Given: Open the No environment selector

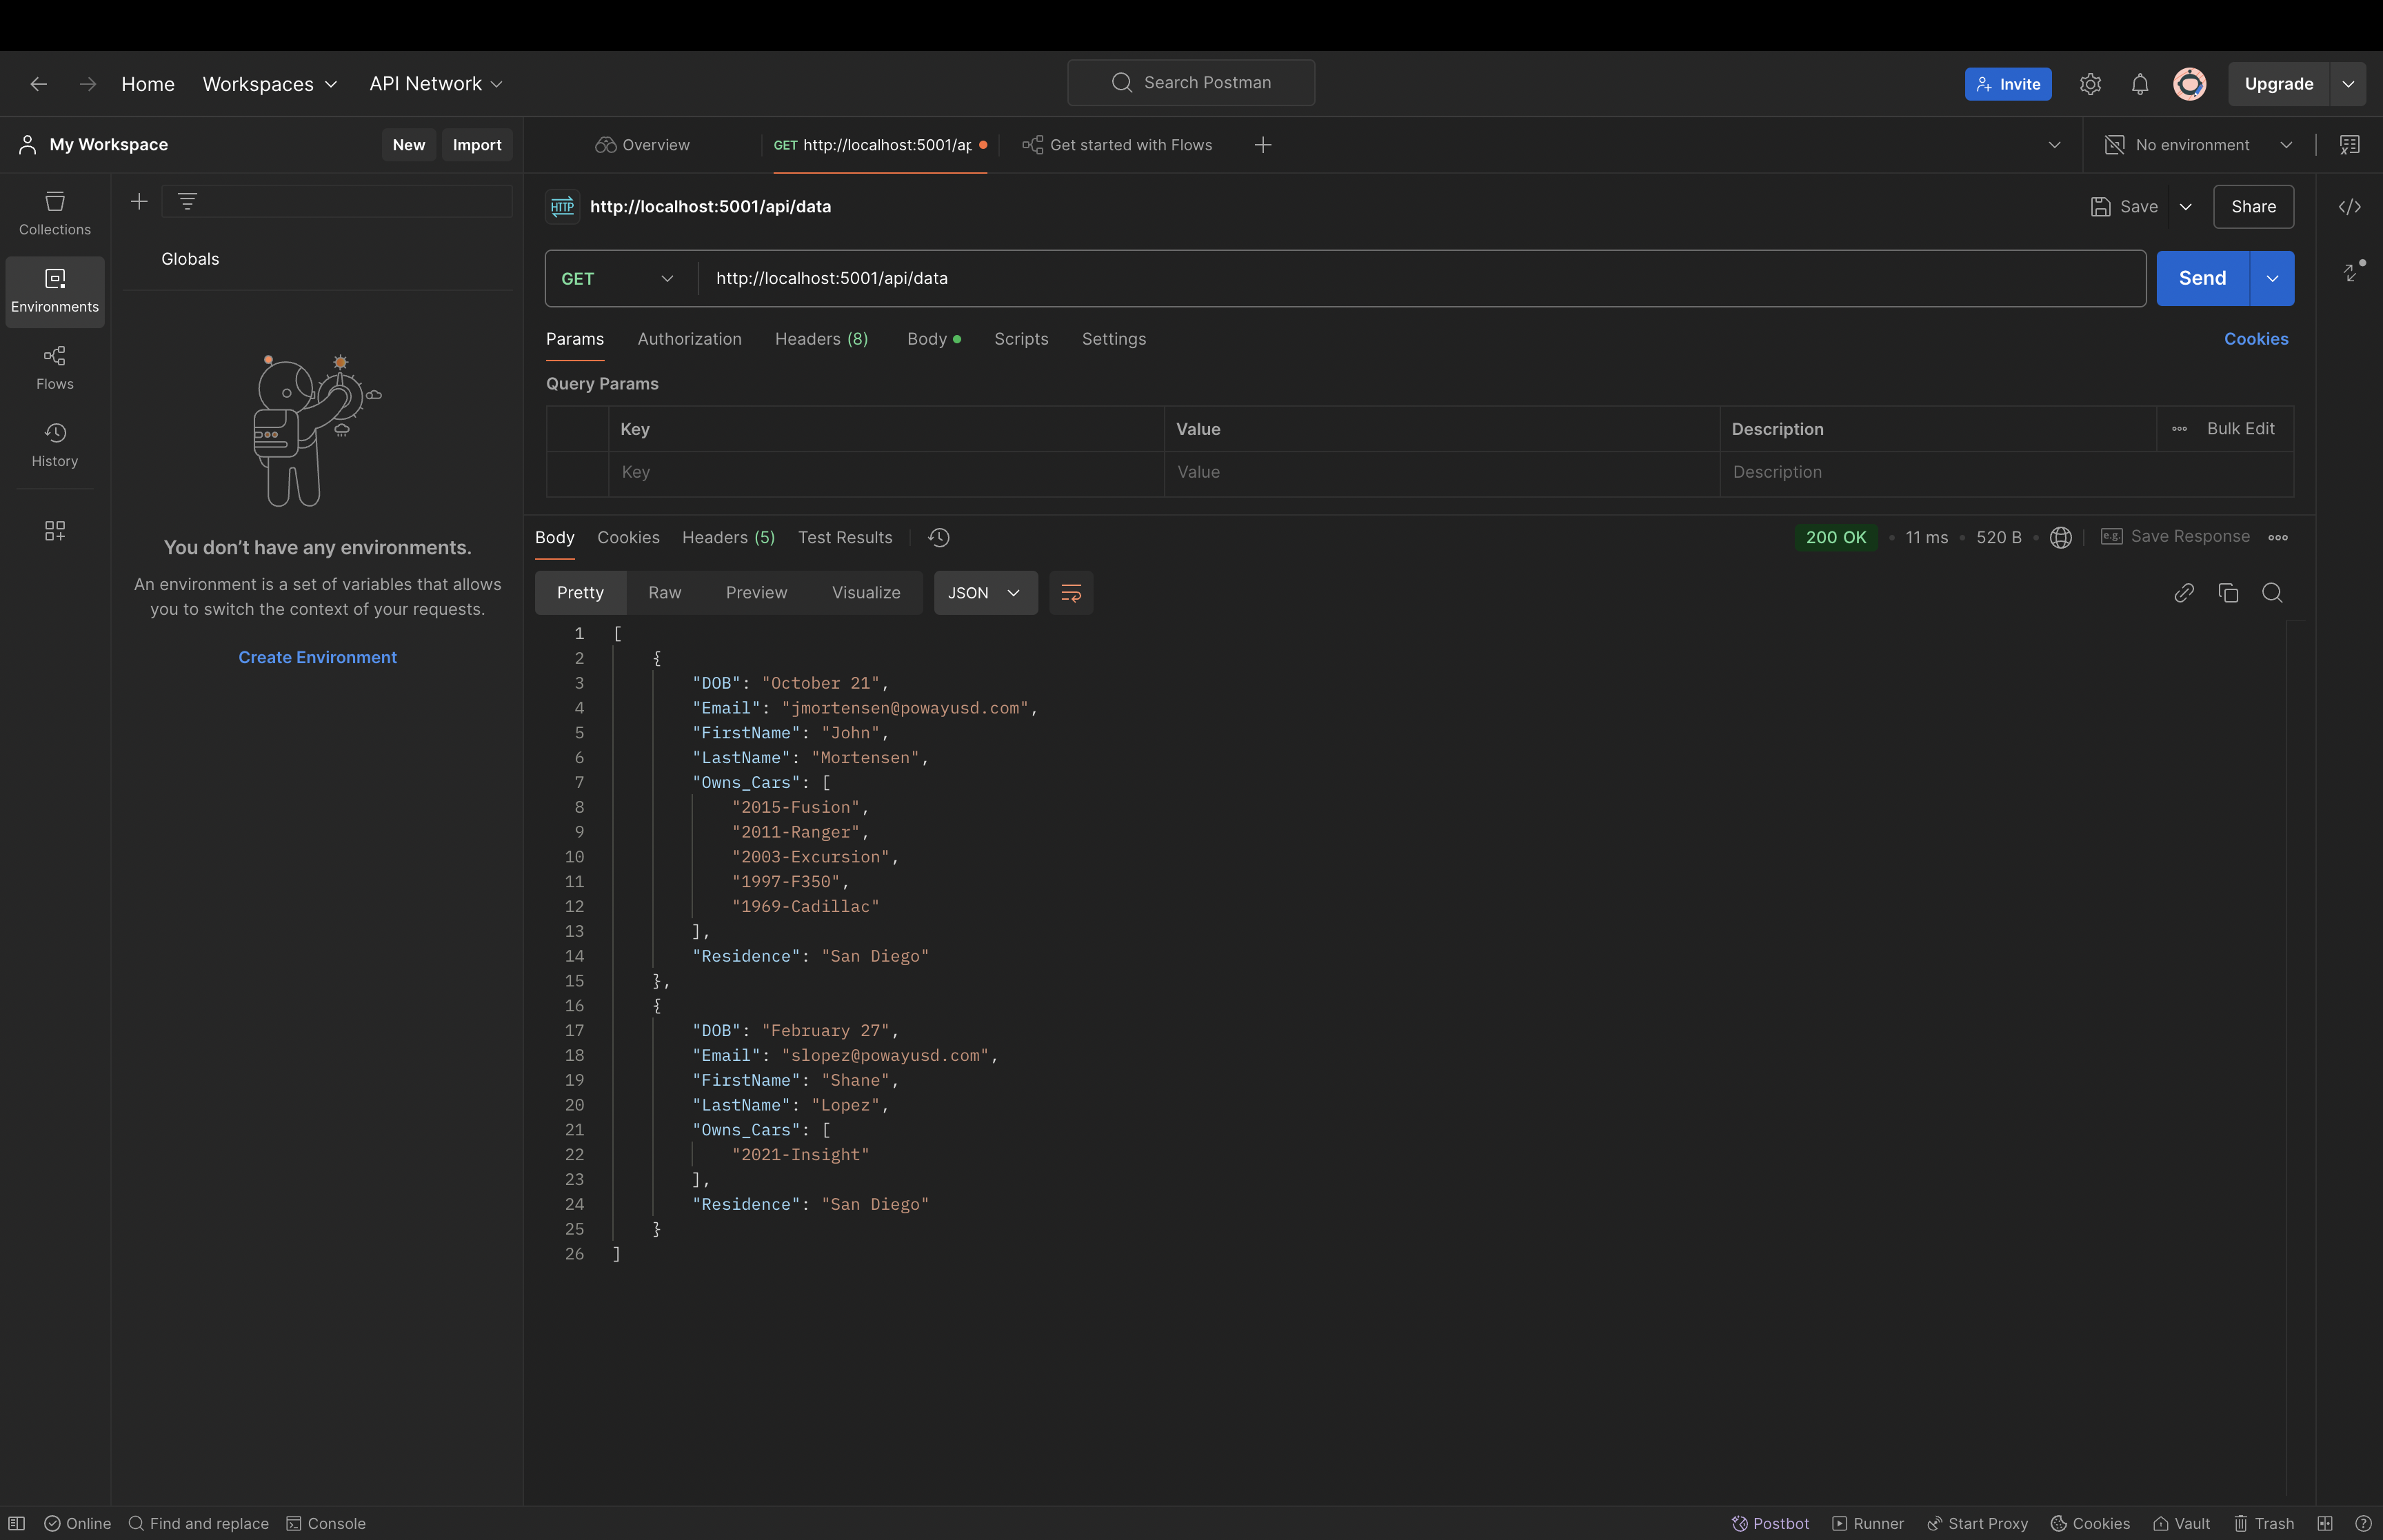Looking at the screenshot, I should pos(2198,145).
